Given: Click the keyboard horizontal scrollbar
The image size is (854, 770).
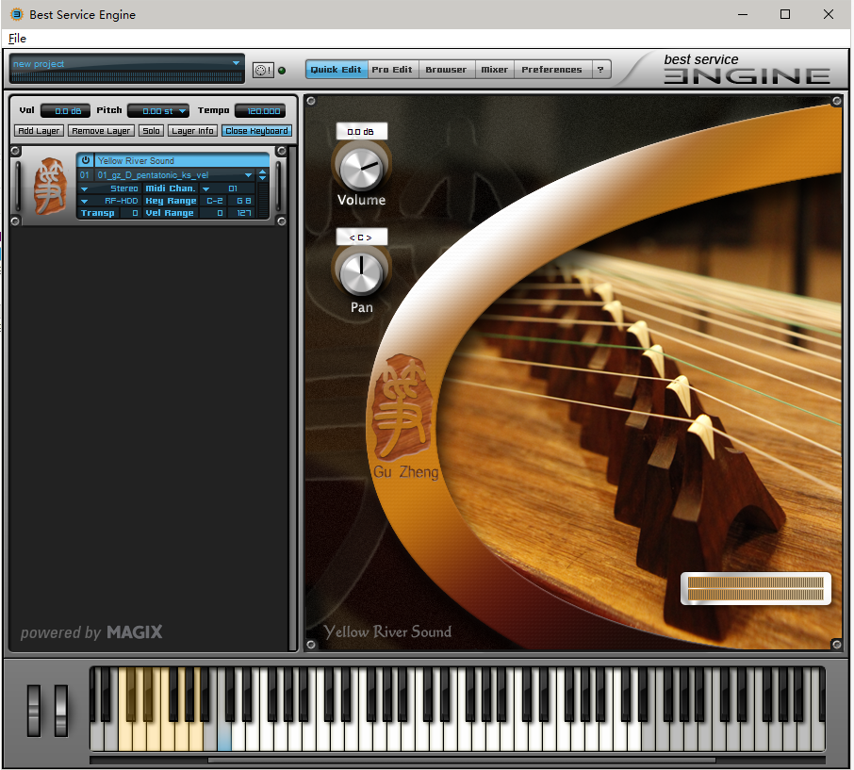Looking at the screenshot, I should click(x=460, y=760).
